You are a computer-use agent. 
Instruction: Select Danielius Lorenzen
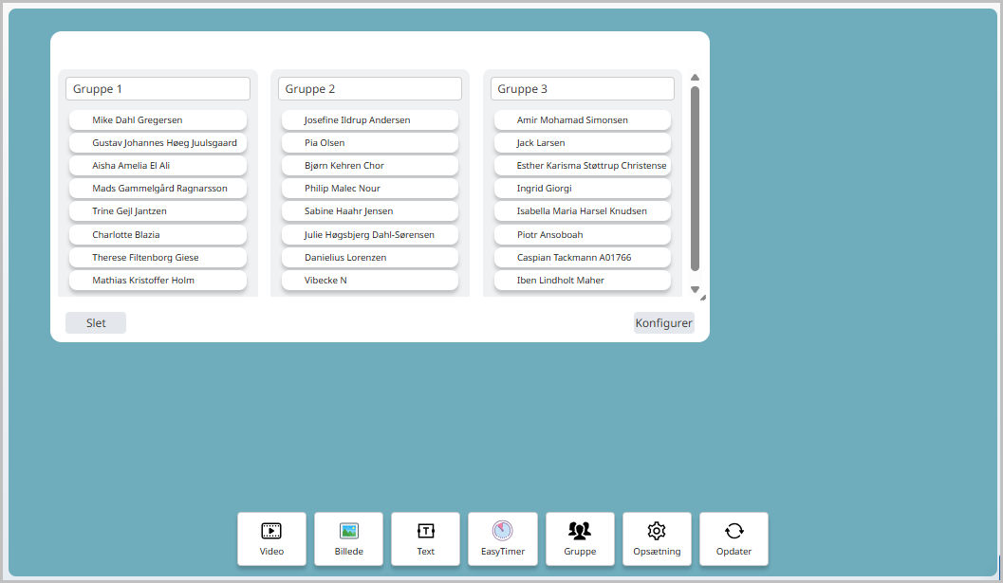370,258
